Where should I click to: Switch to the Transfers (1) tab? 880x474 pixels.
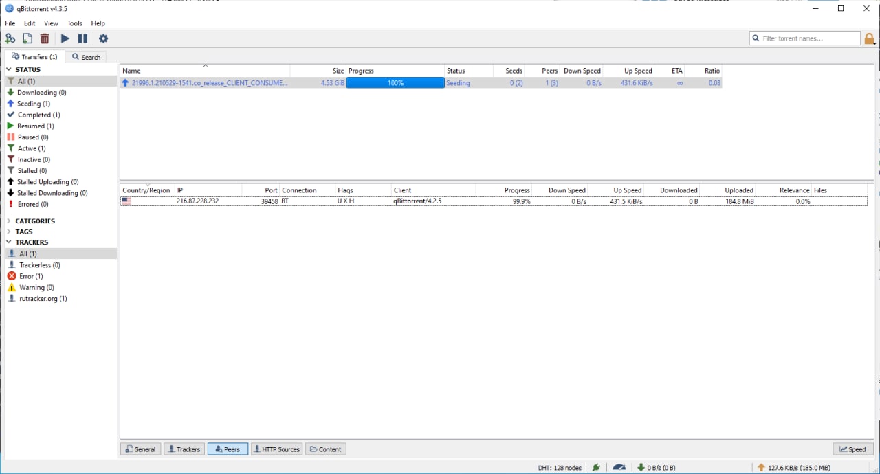(x=34, y=56)
